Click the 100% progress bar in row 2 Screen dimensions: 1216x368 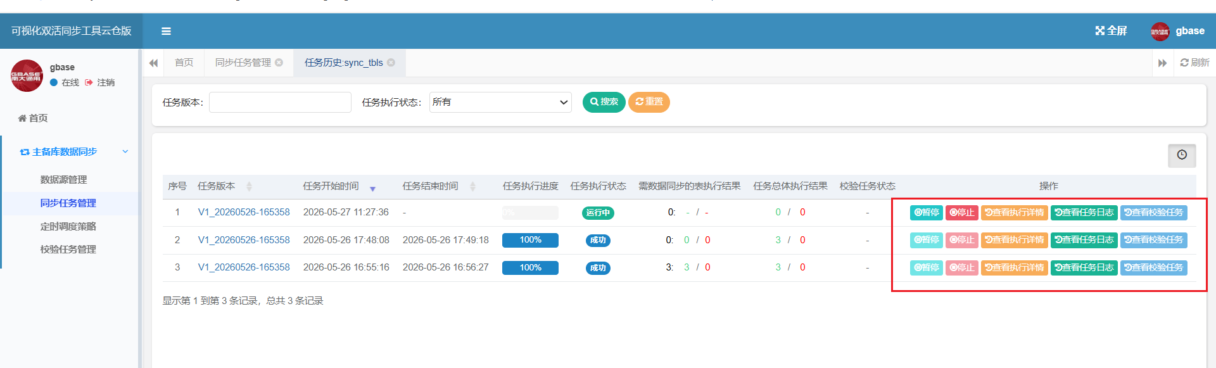pos(530,240)
